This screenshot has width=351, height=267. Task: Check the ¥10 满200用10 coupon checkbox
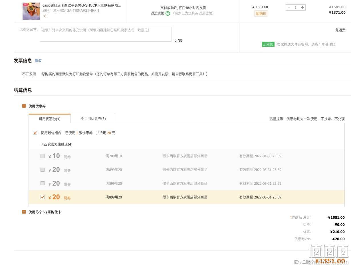click(43, 156)
